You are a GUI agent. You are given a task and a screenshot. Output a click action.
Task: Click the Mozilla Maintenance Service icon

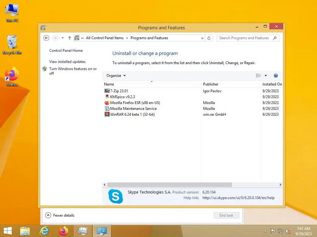coord(107,108)
